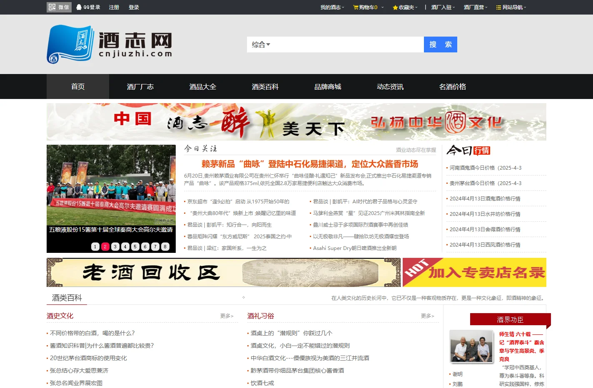Show slide 7 in carousel
This screenshot has width=593, height=388.
[x=155, y=247]
